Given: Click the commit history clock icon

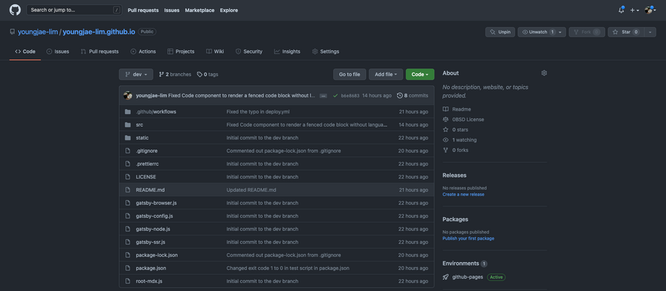Looking at the screenshot, I should point(400,95).
